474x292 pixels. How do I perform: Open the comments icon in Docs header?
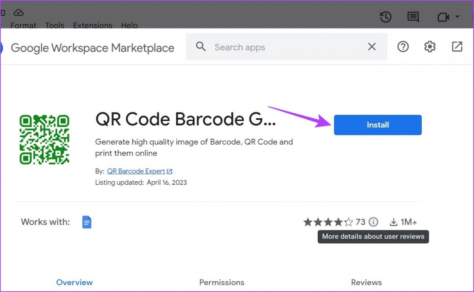click(x=413, y=17)
